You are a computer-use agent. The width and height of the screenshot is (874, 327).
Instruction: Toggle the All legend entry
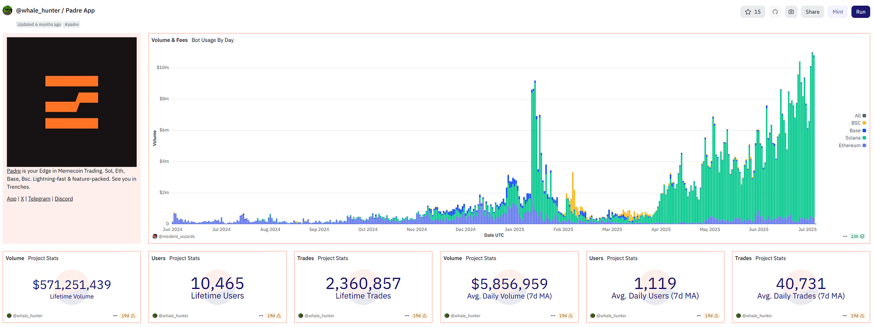(x=860, y=116)
